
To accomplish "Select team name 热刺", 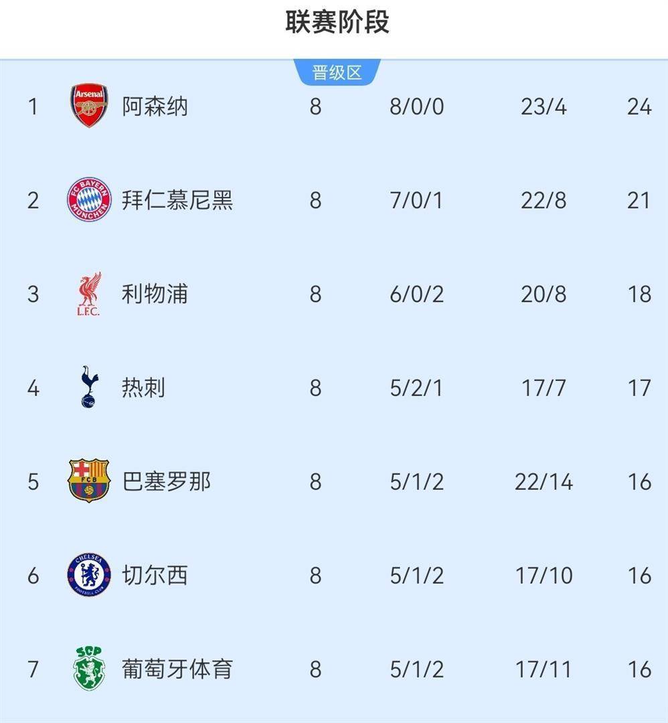I will tap(143, 388).
